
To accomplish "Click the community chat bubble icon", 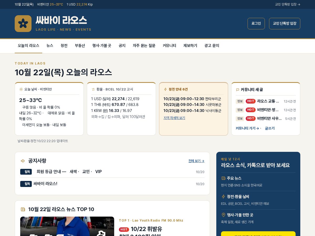I will (x=238, y=90).
